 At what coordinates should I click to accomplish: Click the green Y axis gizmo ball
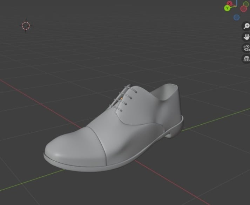tap(227, 8)
